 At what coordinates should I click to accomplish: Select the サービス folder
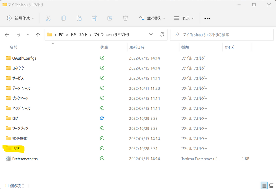click(18, 78)
